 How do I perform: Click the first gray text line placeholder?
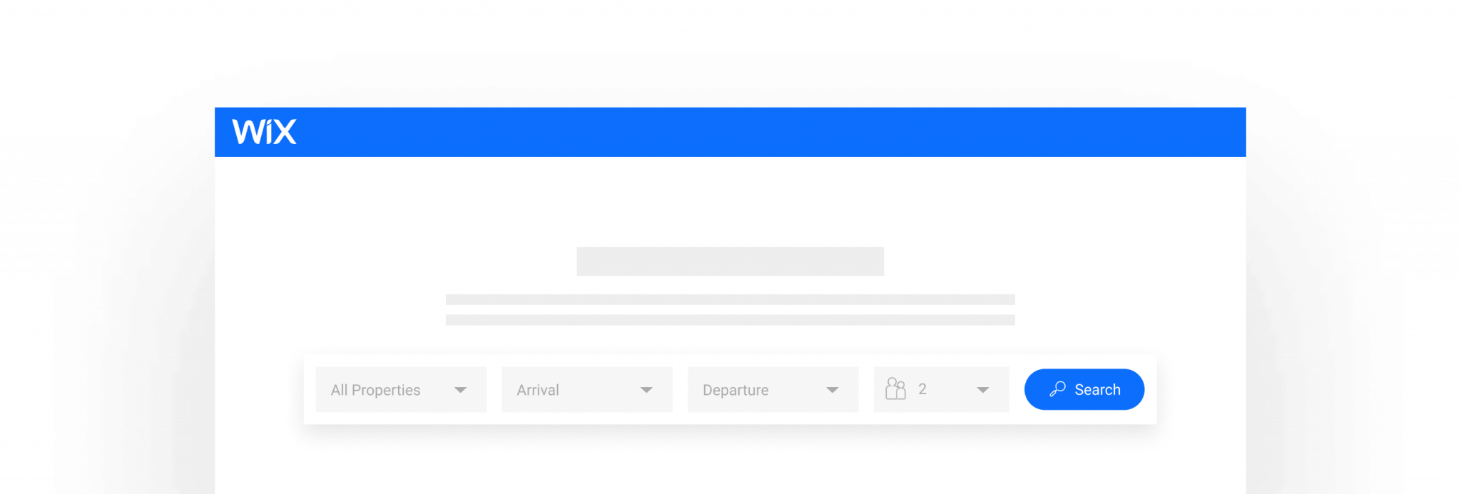(730, 299)
